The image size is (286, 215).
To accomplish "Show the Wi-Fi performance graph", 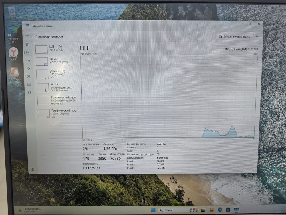I will [x=57, y=87].
